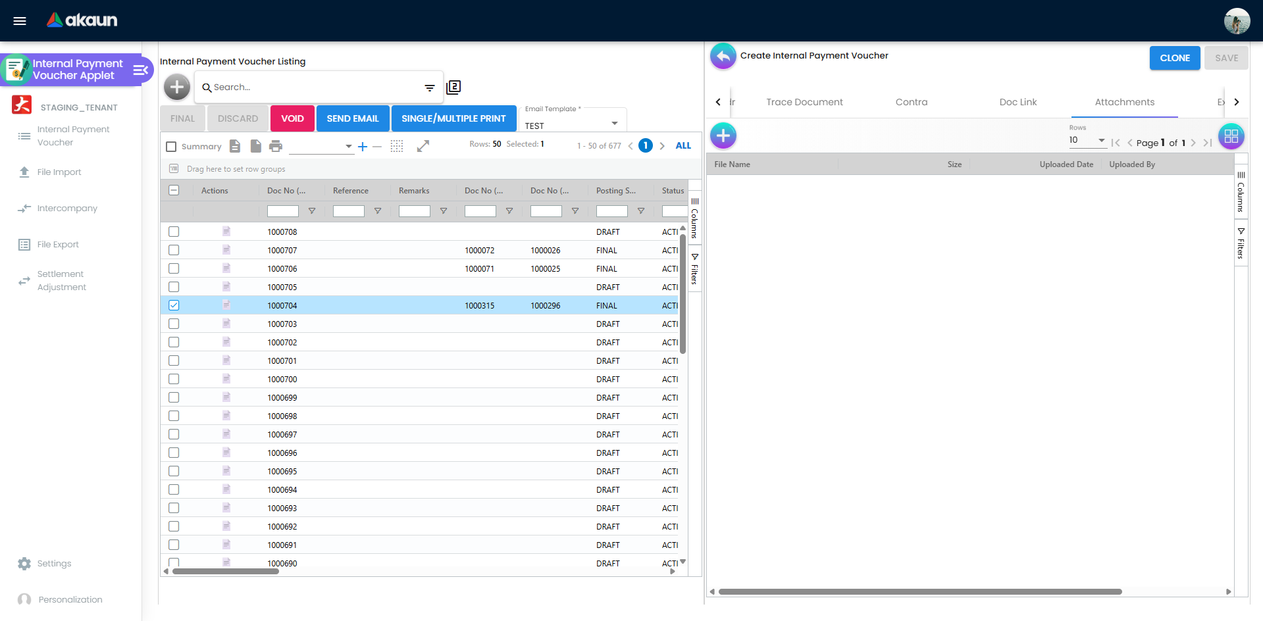The height and width of the screenshot is (621, 1263).
Task: Click the expand fullscreen arrow icon
Action: pos(423,146)
